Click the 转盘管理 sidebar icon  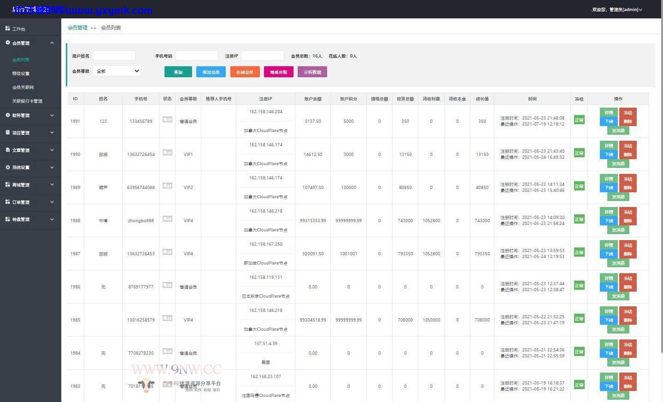[x=7, y=219]
